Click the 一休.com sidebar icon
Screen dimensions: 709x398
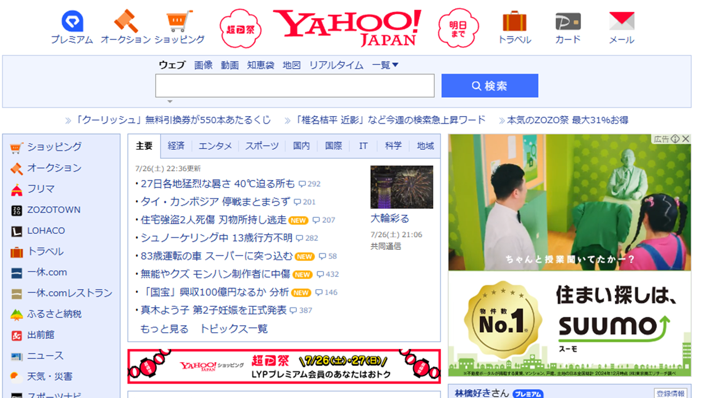(x=17, y=273)
